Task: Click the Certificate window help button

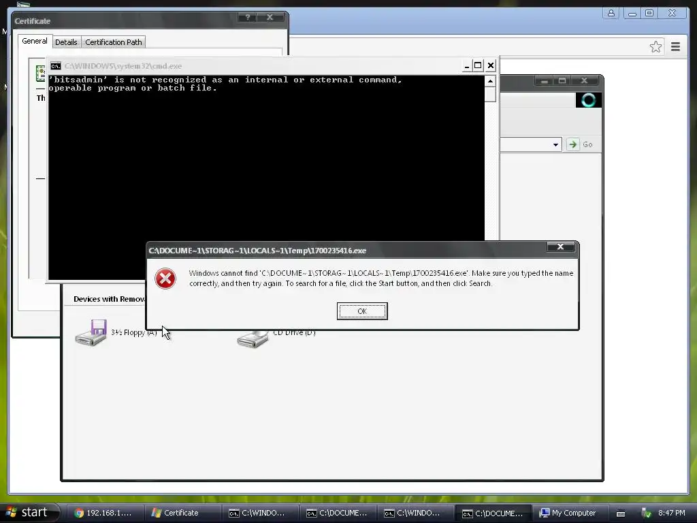Action: point(248,17)
